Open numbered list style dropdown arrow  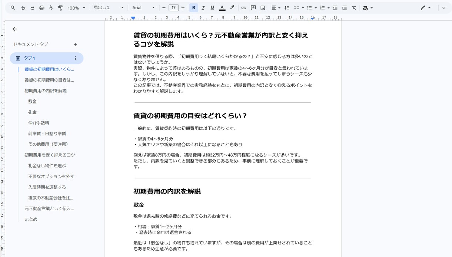click(329, 8)
